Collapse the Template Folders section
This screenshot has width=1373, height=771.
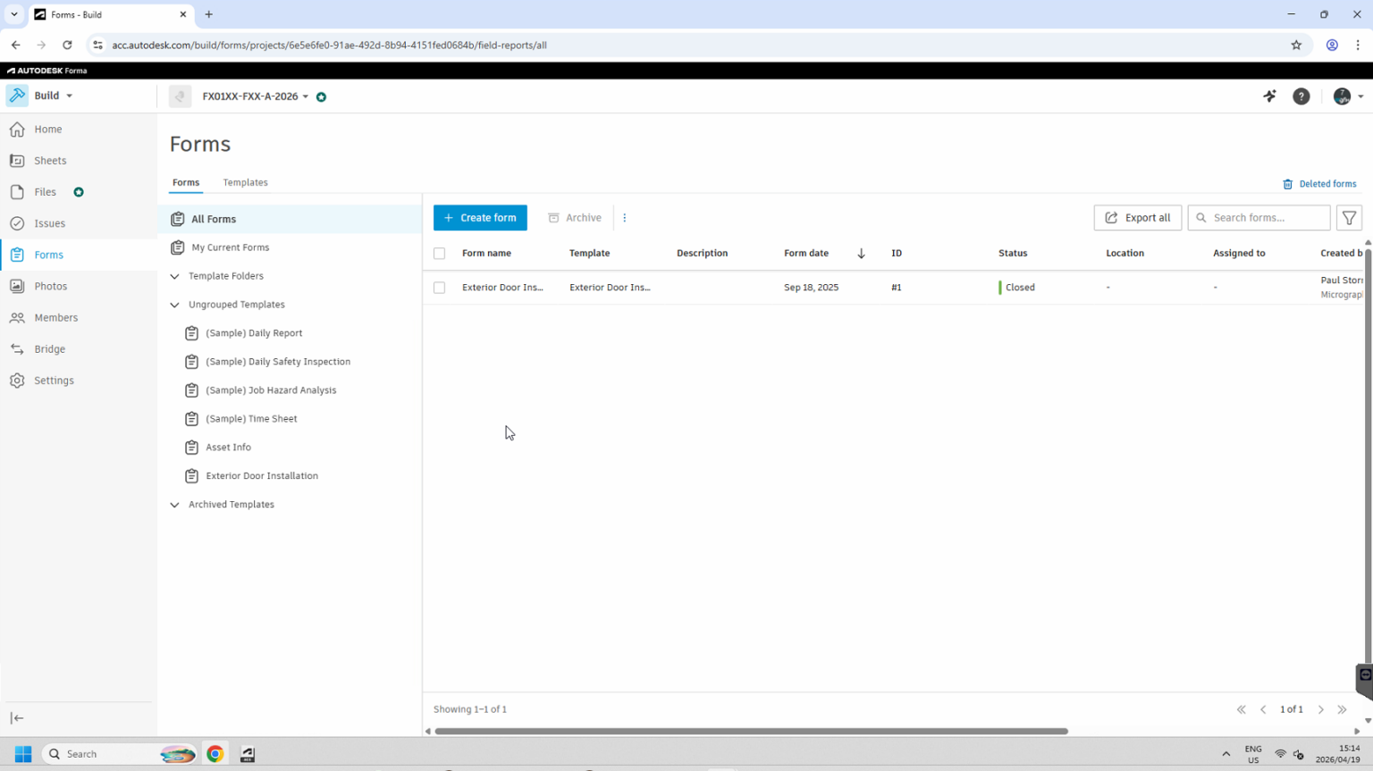pyautogui.click(x=175, y=276)
